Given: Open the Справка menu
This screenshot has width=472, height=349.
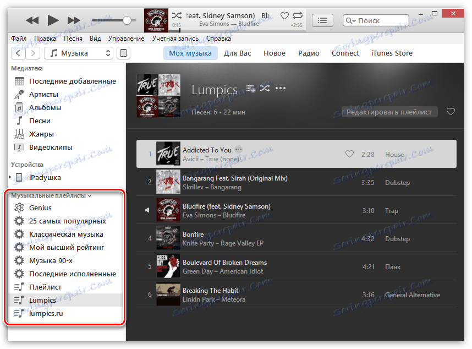Looking at the screenshot, I should [x=218, y=39].
